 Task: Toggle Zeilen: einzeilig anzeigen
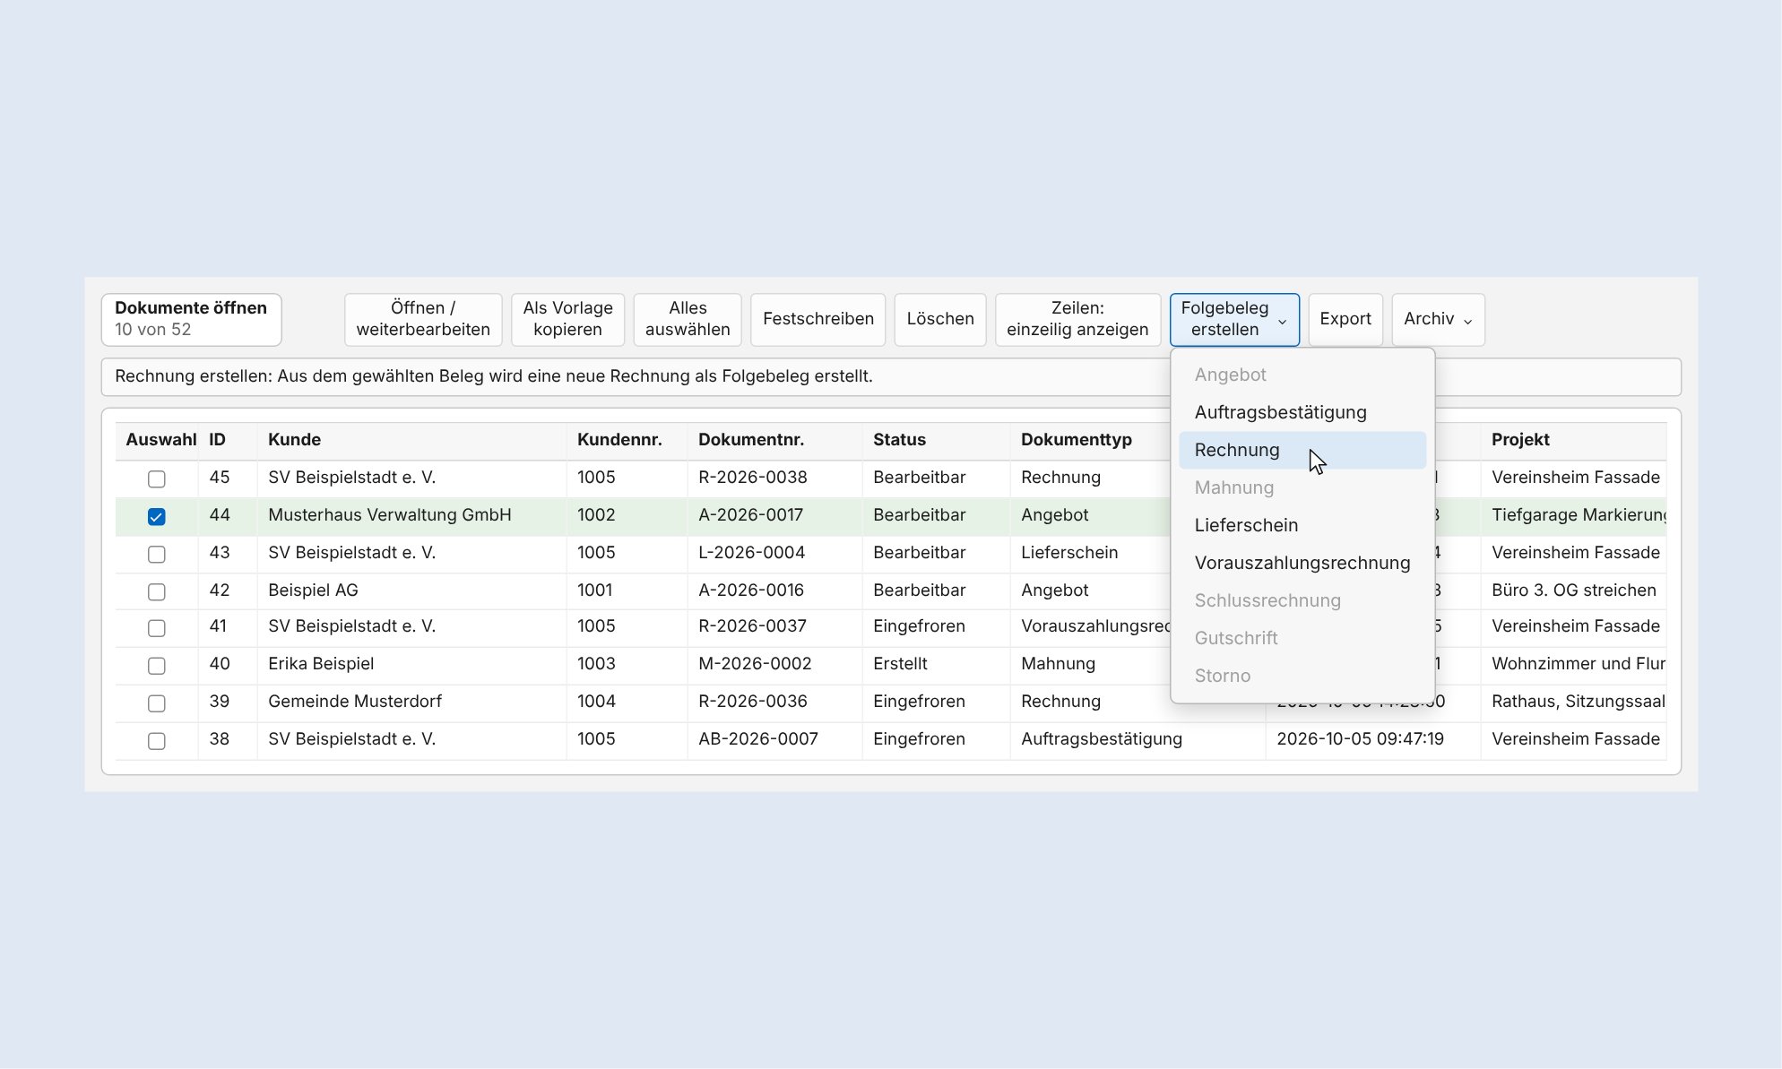1077,319
